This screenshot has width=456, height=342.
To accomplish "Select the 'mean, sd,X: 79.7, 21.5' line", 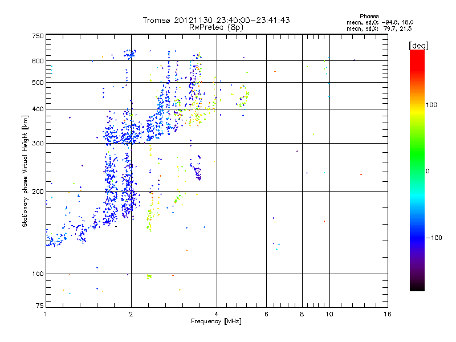I will click(x=379, y=28).
